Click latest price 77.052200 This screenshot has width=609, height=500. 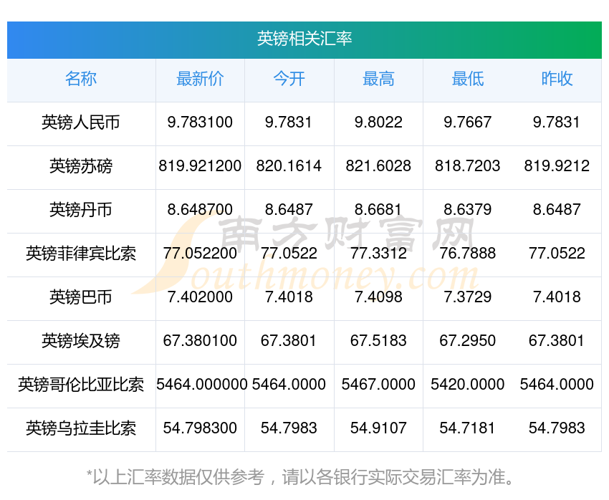(200, 254)
